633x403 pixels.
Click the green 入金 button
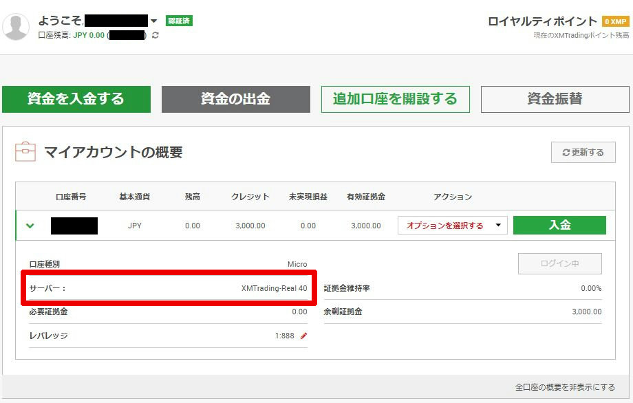[559, 225]
